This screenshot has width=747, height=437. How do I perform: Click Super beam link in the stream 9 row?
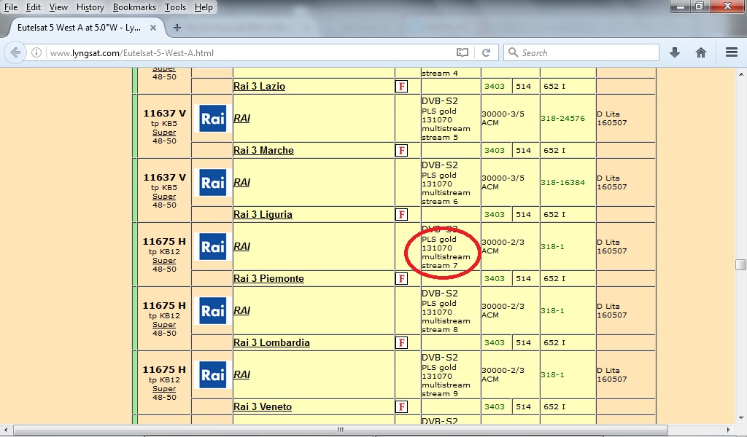tap(164, 389)
